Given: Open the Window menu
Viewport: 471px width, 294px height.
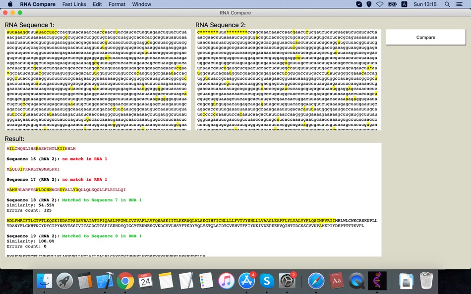Looking at the screenshot, I should 141,4.
